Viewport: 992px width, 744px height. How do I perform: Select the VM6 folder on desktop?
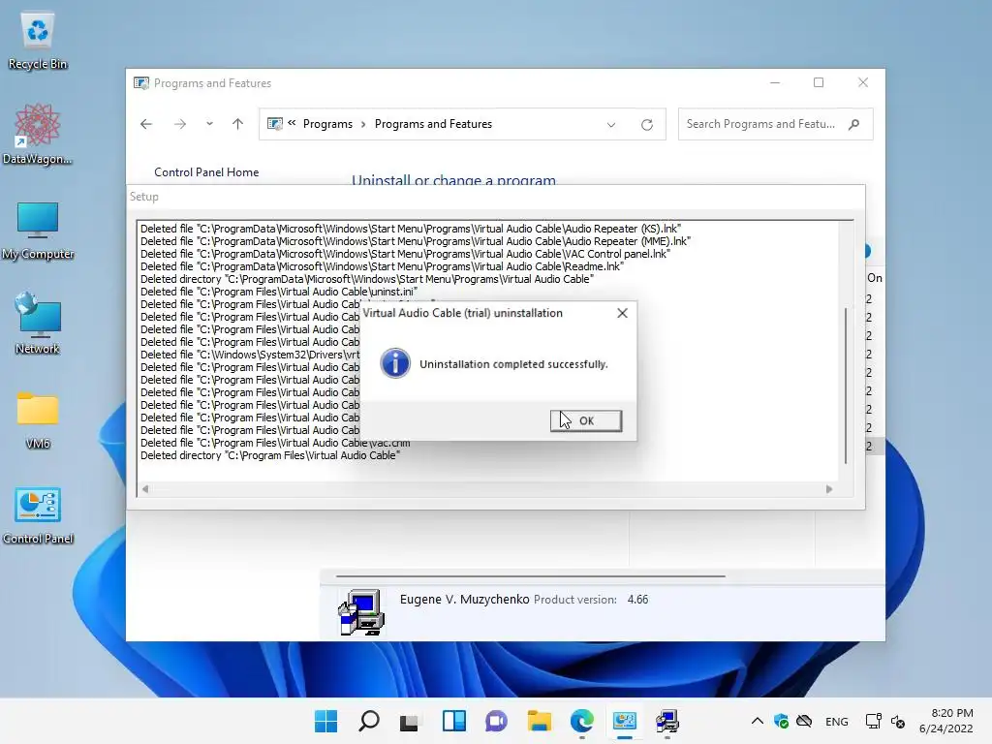coord(38,420)
